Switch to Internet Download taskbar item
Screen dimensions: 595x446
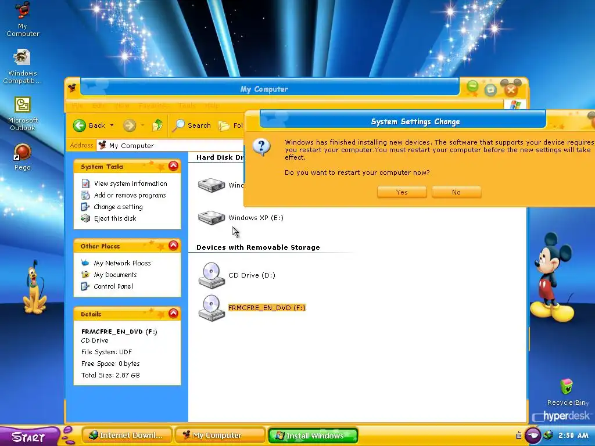point(127,436)
